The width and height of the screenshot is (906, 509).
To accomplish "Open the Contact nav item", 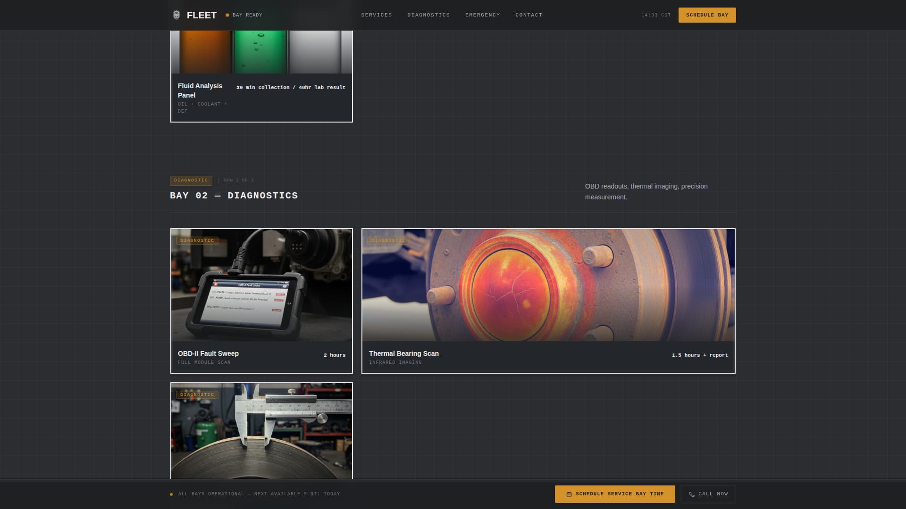I will click(529, 15).
